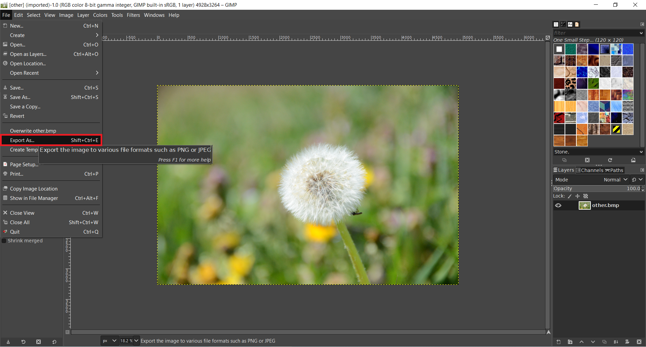Viewport: 646px width, 347px height.
Task: Create a new layer group
Action: pyautogui.click(x=570, y=342)
